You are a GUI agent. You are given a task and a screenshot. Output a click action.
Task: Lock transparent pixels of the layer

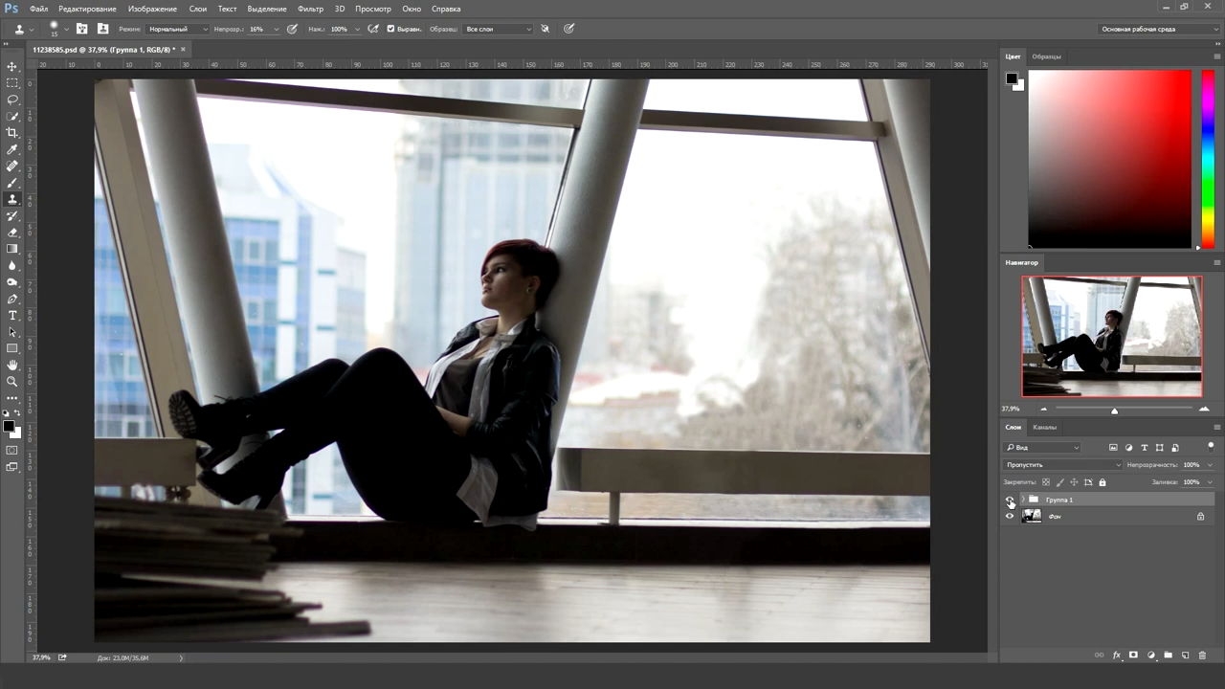point(1046,482)
